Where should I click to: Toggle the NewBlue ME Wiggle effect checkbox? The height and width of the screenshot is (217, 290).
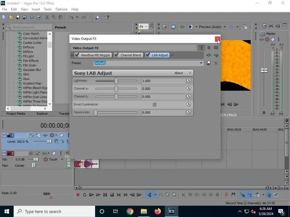[77, 55]
